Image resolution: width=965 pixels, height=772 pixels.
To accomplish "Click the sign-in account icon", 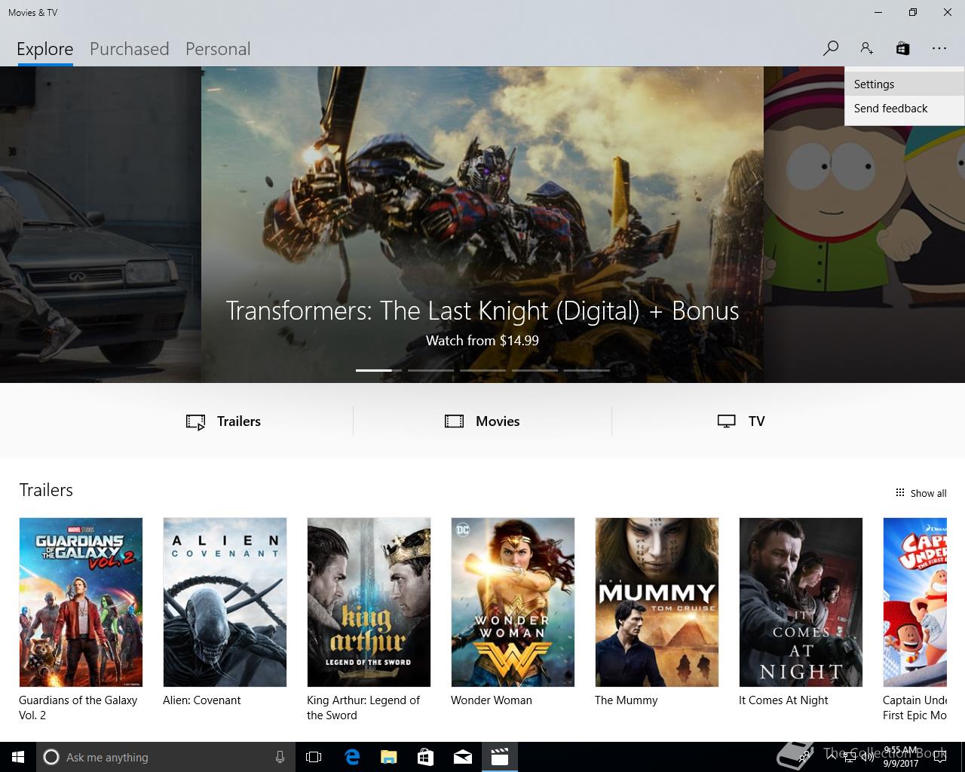I will tap(866, 48).
